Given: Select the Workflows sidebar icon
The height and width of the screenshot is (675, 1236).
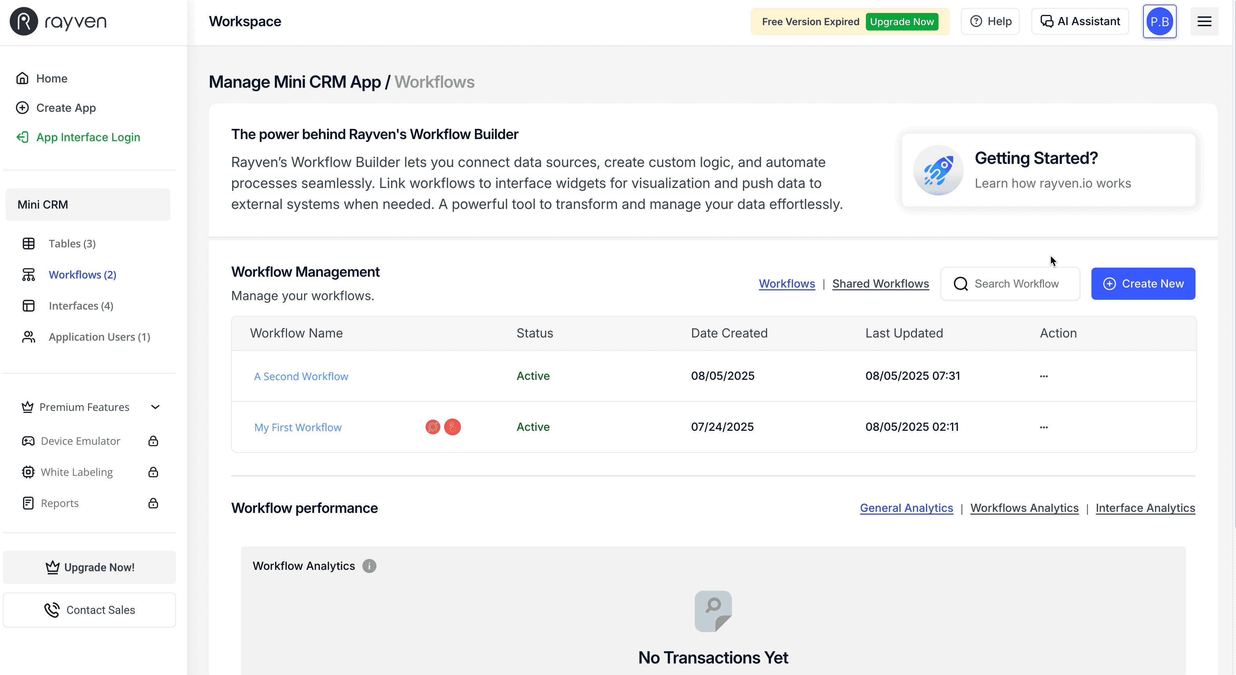Looking at the screenshot, I should tap(29, 275).
